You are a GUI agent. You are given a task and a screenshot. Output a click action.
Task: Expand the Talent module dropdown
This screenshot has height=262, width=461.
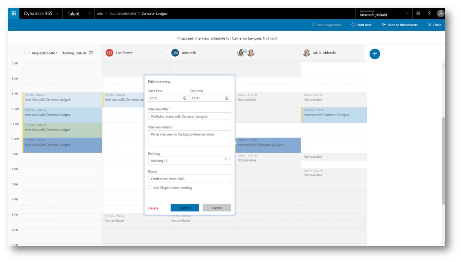click(90, 14)
